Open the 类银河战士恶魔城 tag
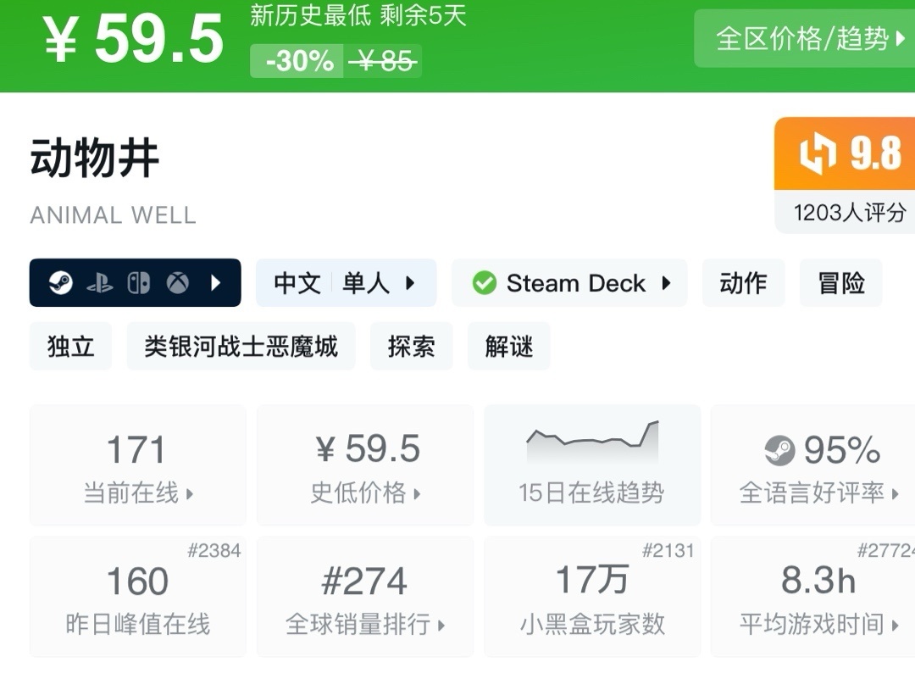 (x=241, y=346)
